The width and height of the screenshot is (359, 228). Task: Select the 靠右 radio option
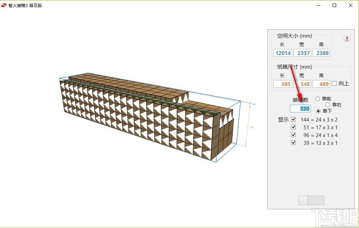[328, 105]
